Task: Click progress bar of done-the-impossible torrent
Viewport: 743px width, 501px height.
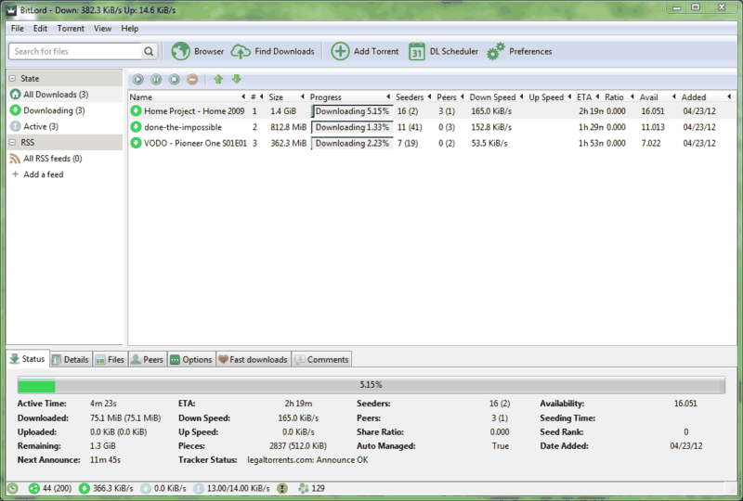Action: coord(352,127)
